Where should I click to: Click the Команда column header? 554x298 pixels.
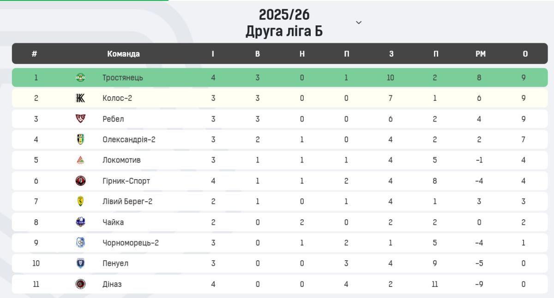123,53
